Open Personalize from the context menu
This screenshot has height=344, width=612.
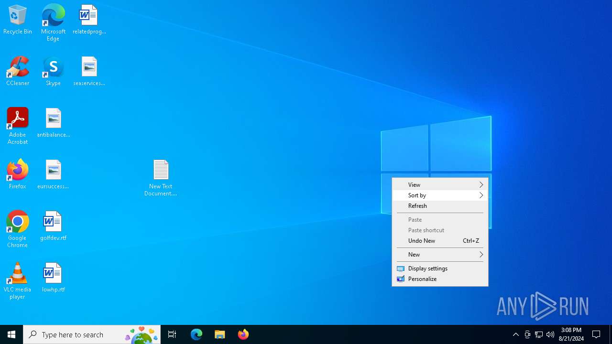click(x=440, y=279)
